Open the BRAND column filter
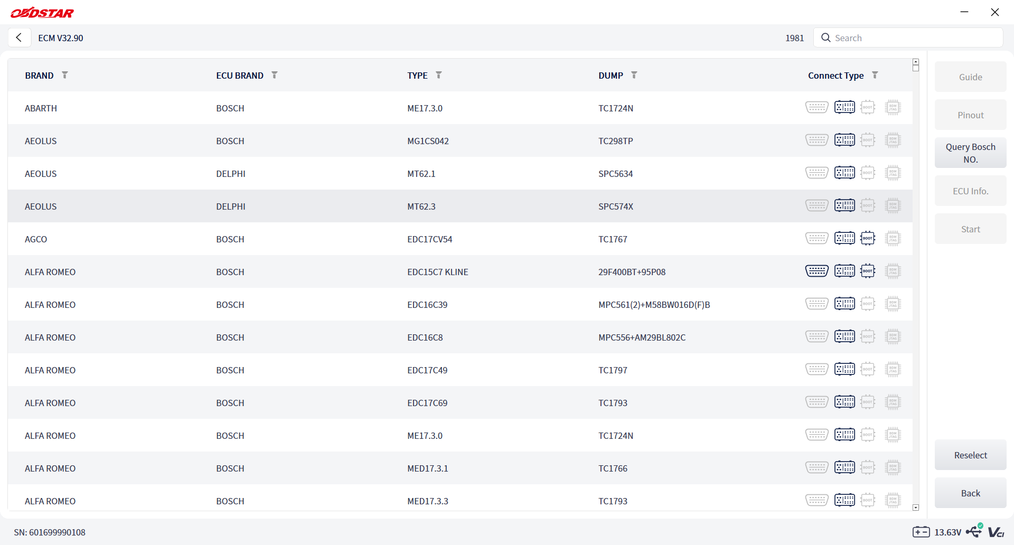This screenshot has width=1014, height=545. point(65,75)
